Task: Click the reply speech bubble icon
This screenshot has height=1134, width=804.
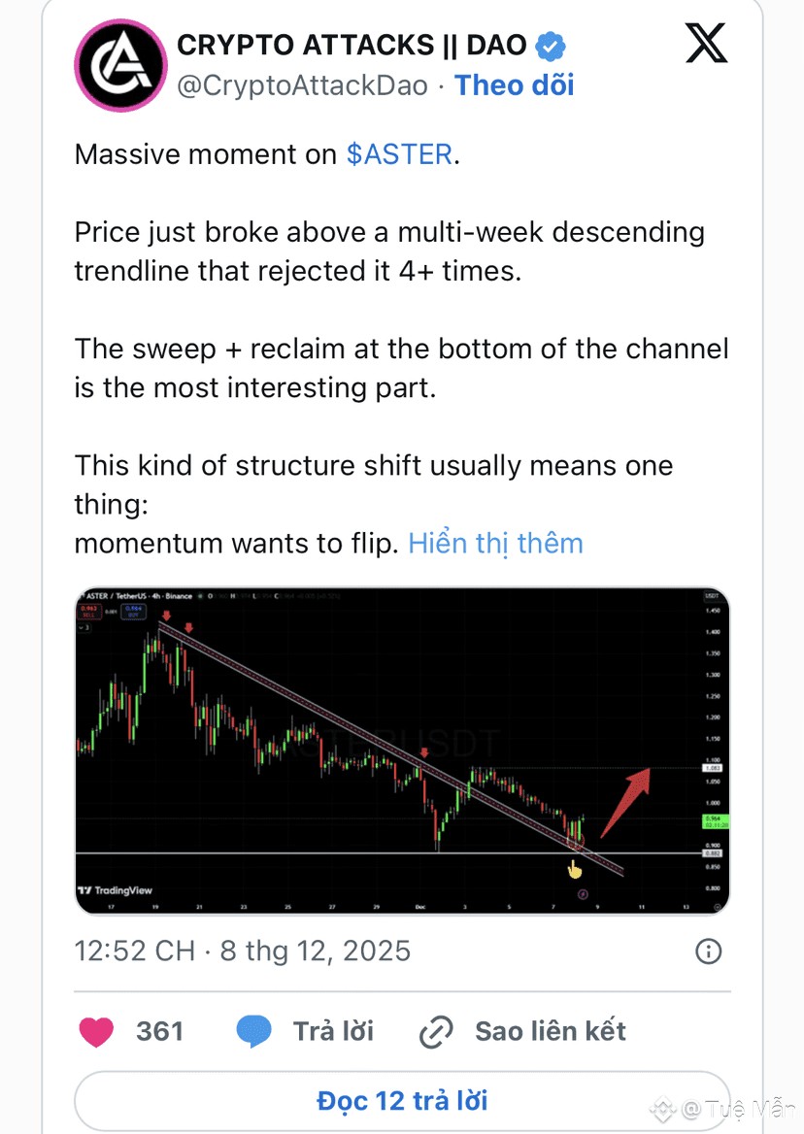Action: [x=253, y=1031]
